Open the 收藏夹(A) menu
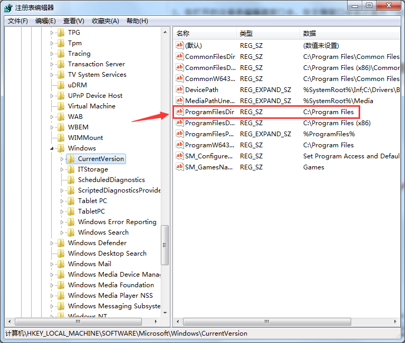Image resolution: width=405 pixels, height=343 pixels. 105,21
